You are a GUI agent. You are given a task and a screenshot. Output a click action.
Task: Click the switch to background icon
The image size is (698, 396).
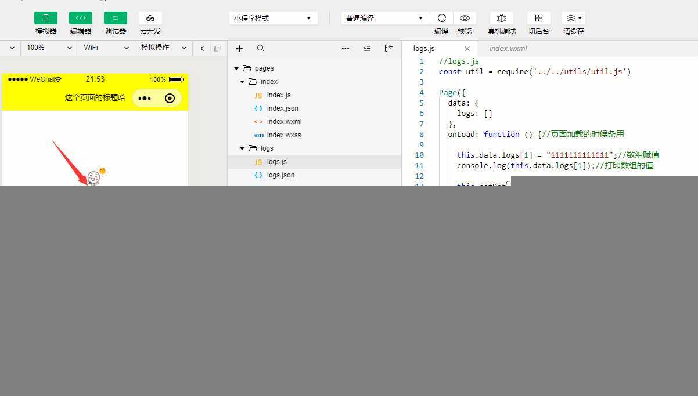(x=539, y=18)
